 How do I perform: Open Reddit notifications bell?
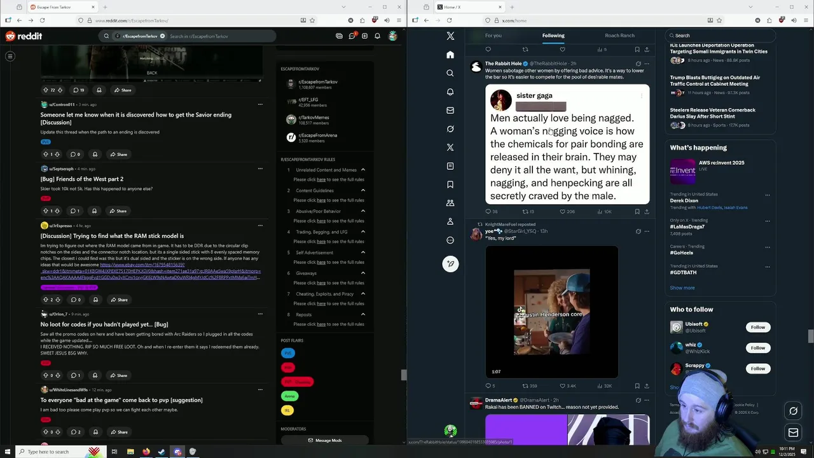[x=378, y=36]
